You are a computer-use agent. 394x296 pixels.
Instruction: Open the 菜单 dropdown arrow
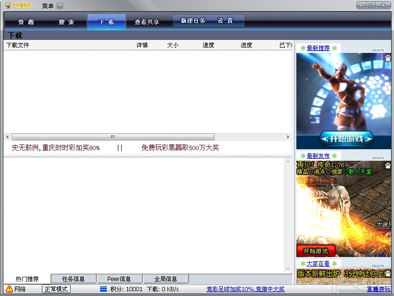point(60,6)
